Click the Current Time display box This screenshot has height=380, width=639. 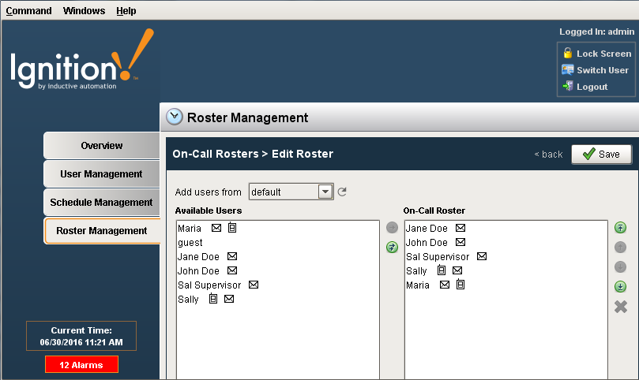[x=81, y=336]
